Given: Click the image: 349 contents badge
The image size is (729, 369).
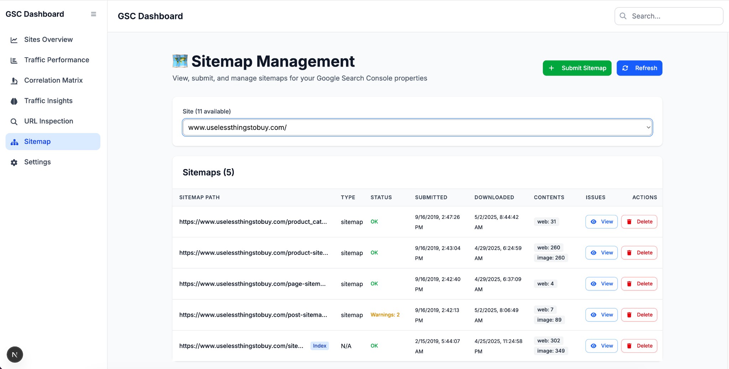Looking at the screenshot, I should [x=551, y=351].
